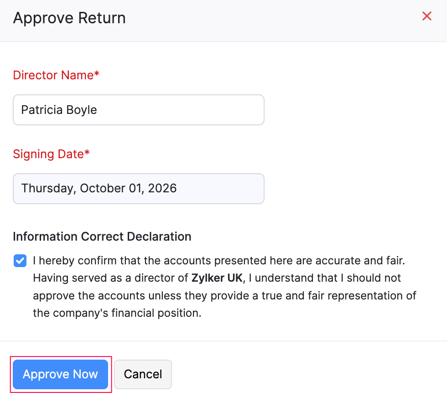Click the Thursday, October 01, 2026 date value
This screenshot has height=402, width=447.
click(x=99, y=188)
